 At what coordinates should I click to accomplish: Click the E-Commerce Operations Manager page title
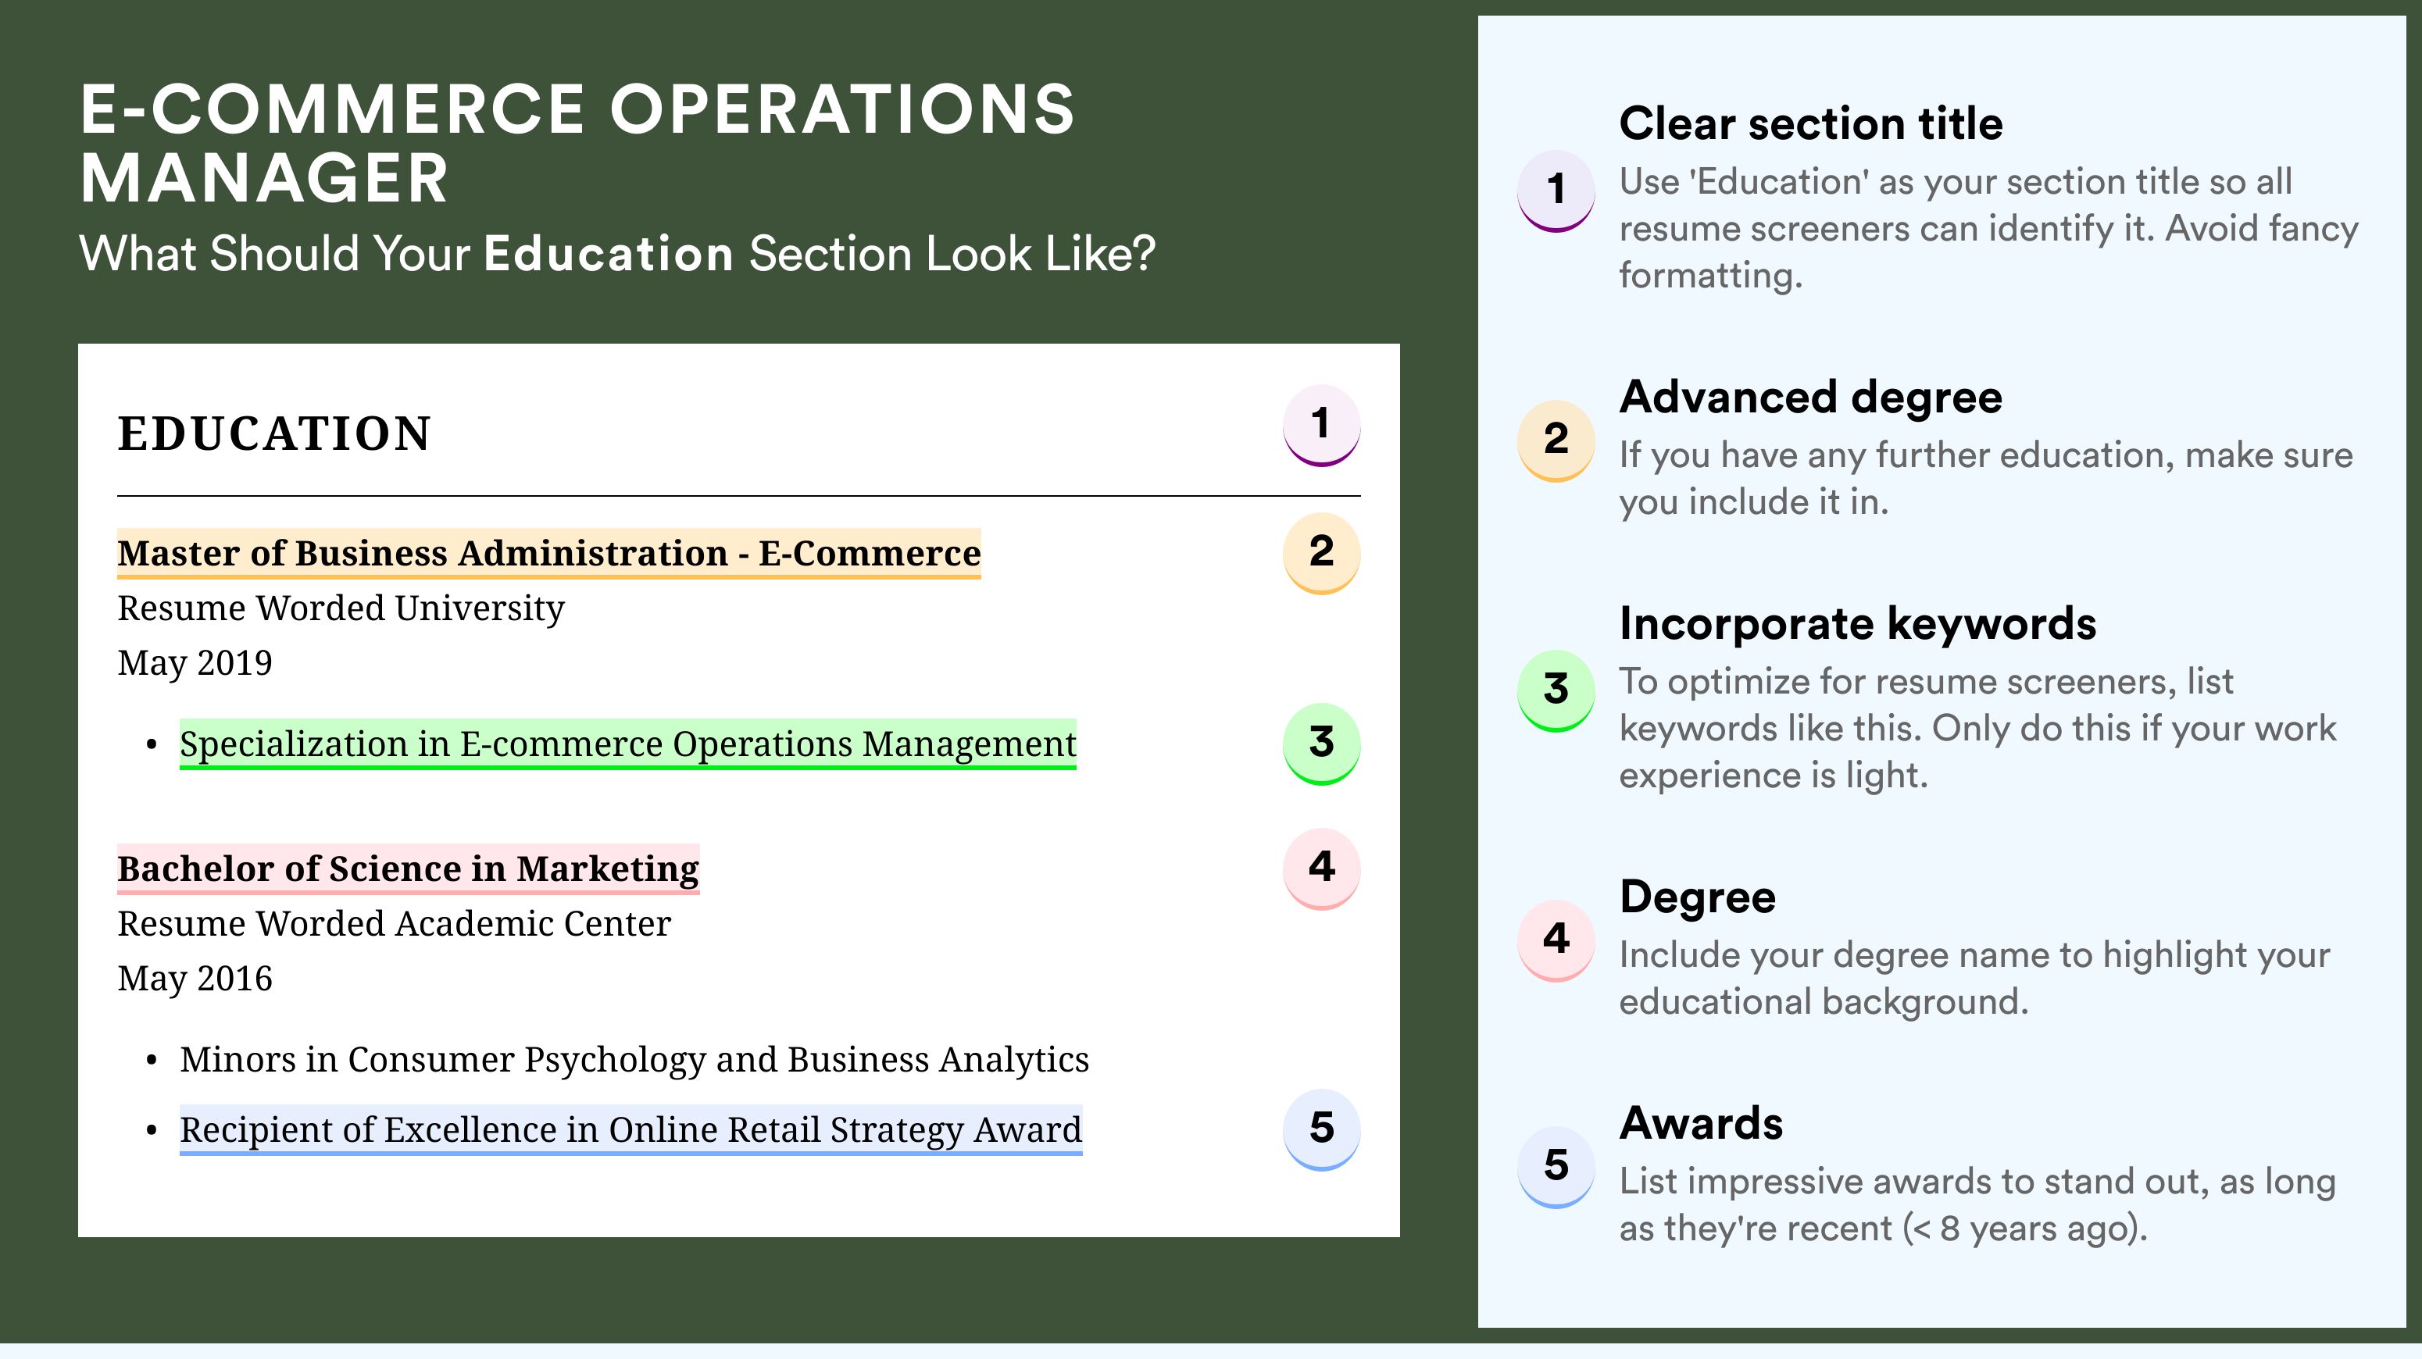click(x=577, y=144)
